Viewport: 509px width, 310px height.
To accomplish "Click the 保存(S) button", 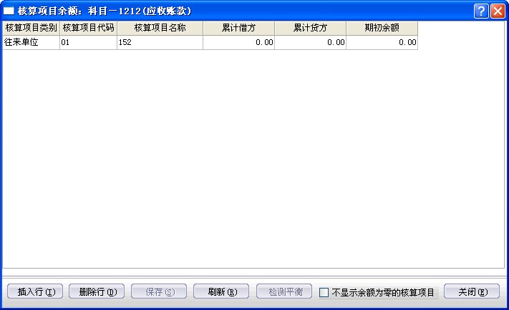I will pos(159,291).
